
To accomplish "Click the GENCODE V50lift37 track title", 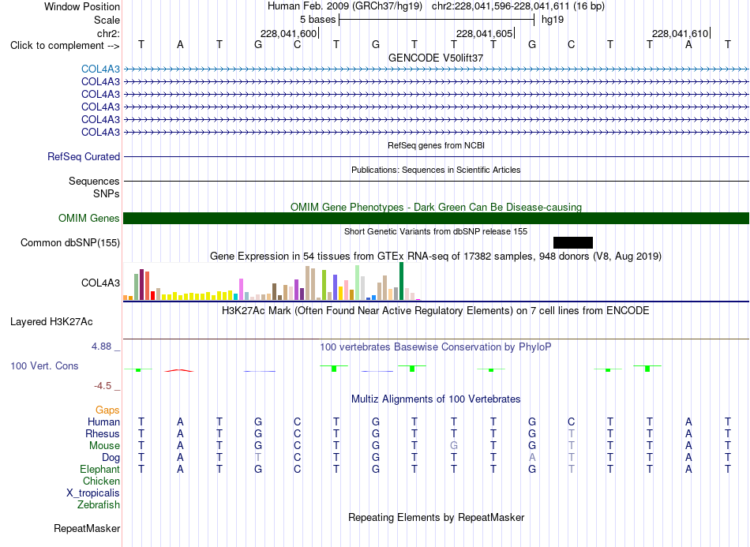I will click(436, 58).
